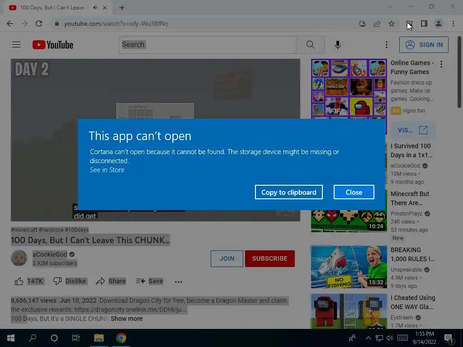Open Online Games ad thumbnail

(x=349, y=89)
